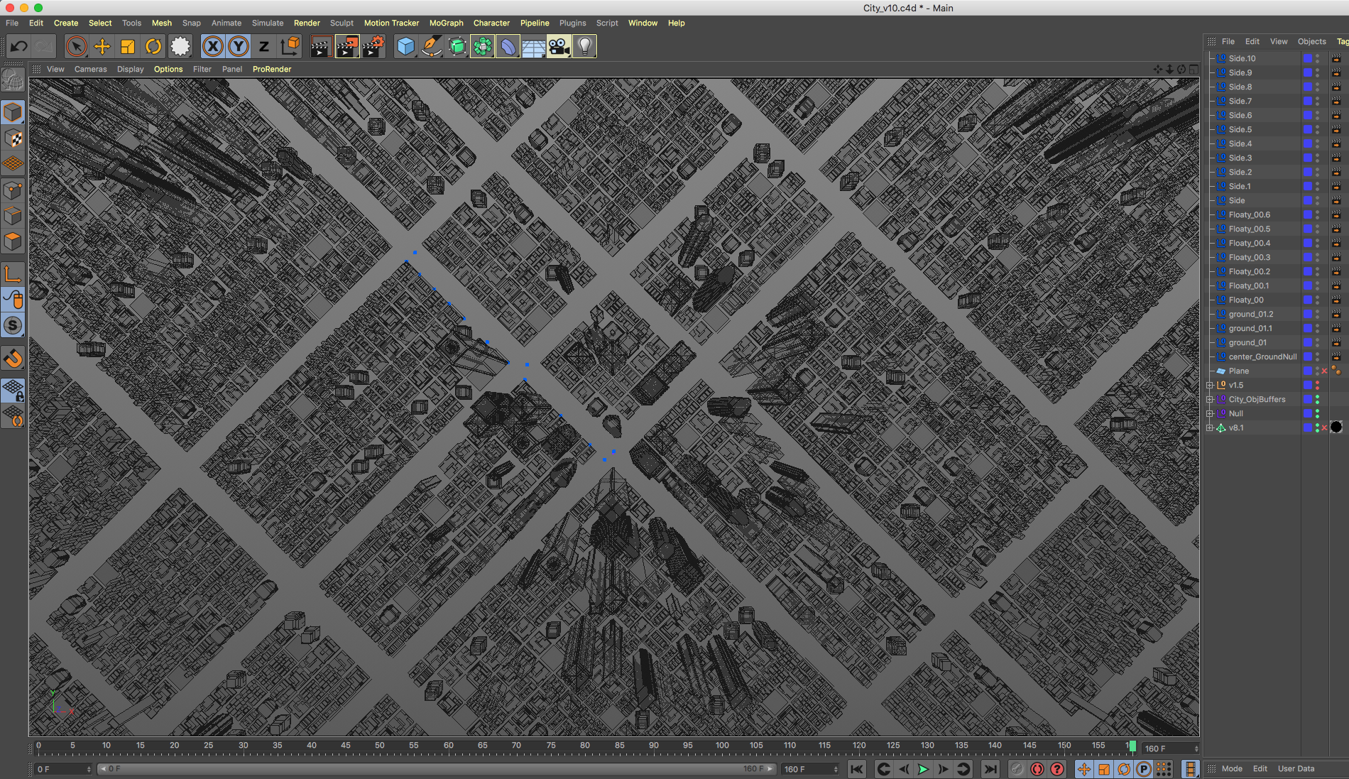Screen dimensions: 1349x779
Task: Expand the City_ObjBuffers group
Action: [1210, 399]
